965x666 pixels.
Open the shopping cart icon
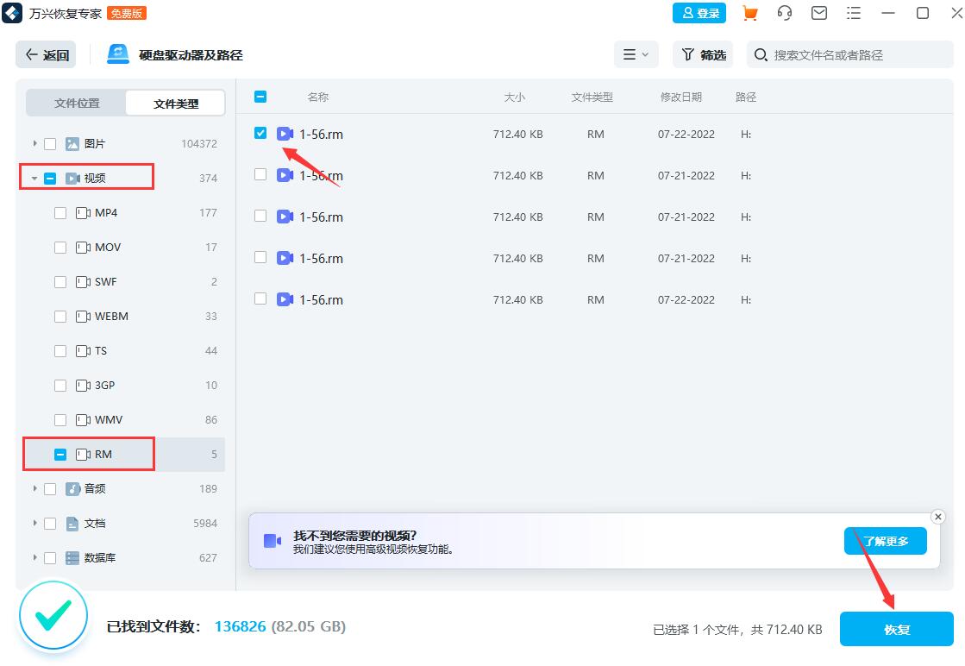pyautogui.click(x=749, y=13)
